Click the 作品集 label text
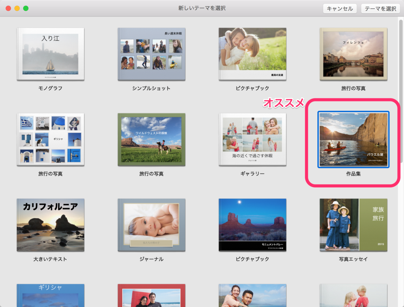Viewport: 404px width, 307px height. coord(353,173)
